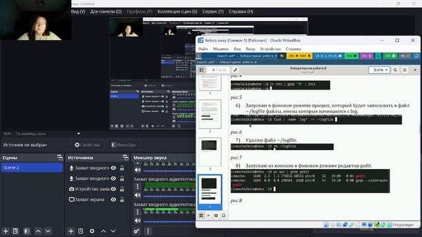Click the Фильтры button

click(124, 145)
